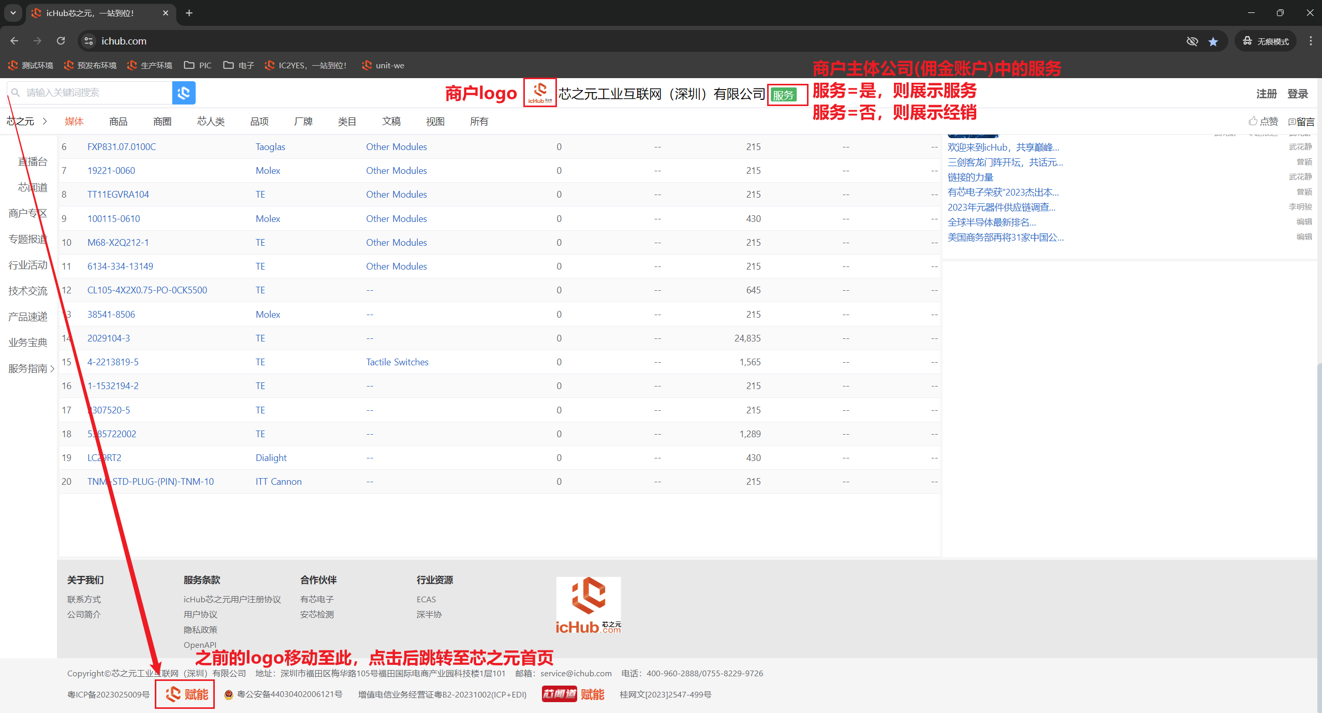Click the thumbs-up 点赞 icon

click(x=1253, y=121)
